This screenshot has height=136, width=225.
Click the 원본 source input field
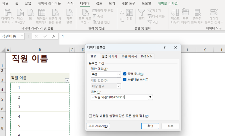click(119, 97)
